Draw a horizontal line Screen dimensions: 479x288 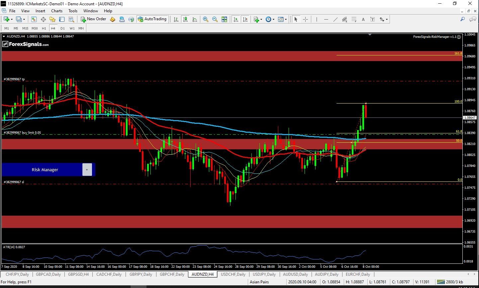click(x=326, y=19)
